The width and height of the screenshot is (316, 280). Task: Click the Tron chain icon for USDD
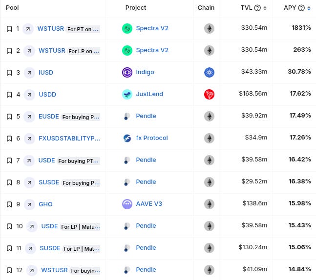click(209, 94)
